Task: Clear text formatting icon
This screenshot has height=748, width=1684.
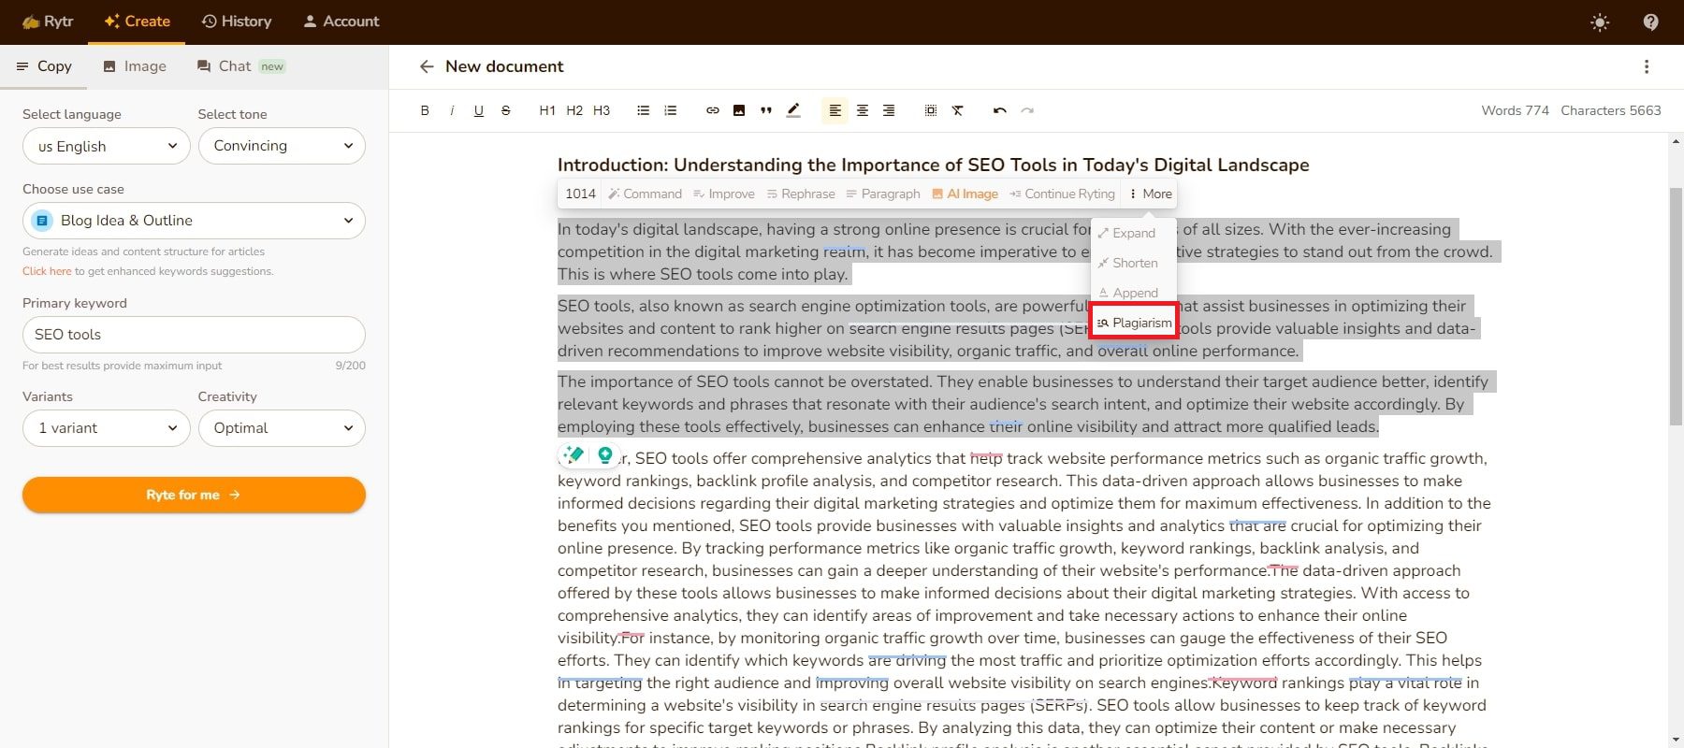Action: 958,110
